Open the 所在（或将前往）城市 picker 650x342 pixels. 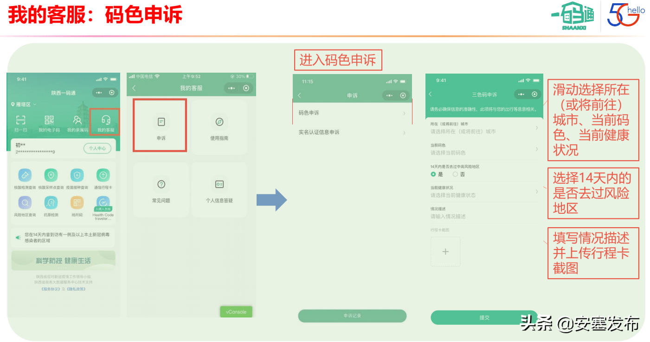484,128
